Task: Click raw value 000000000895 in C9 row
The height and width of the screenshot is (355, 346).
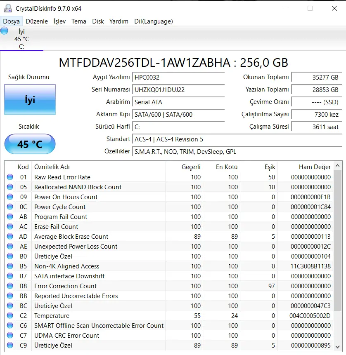Action: pos(311,345)
